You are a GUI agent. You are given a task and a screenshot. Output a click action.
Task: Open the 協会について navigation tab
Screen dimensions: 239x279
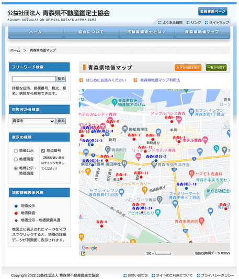(x=91, y=32)
